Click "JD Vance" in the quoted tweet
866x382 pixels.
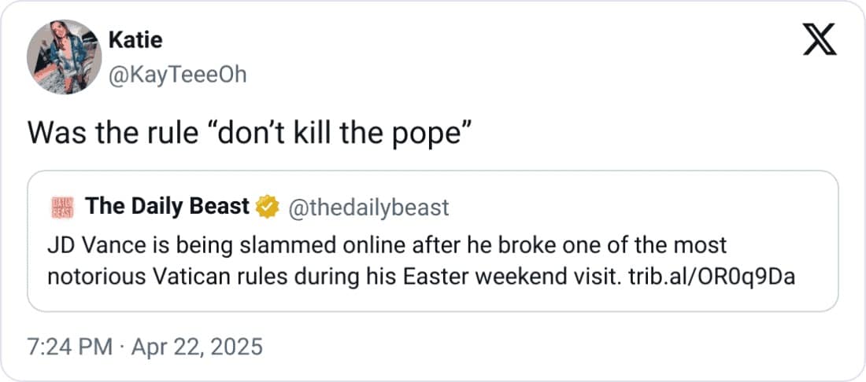click(x=88, y=245)
